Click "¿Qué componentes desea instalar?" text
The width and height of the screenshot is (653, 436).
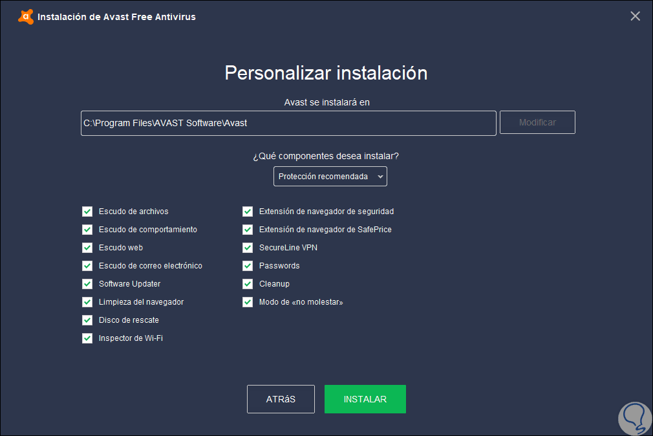[326, 156]
